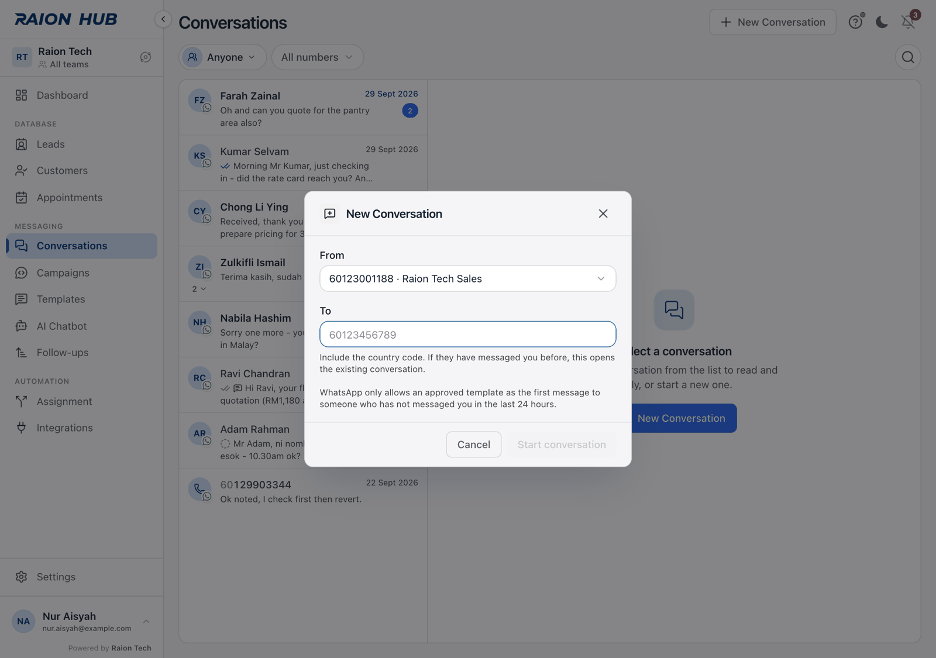
Task: Click the search magnifier icon
Action: pyautogui.click(x=908, y=57)
